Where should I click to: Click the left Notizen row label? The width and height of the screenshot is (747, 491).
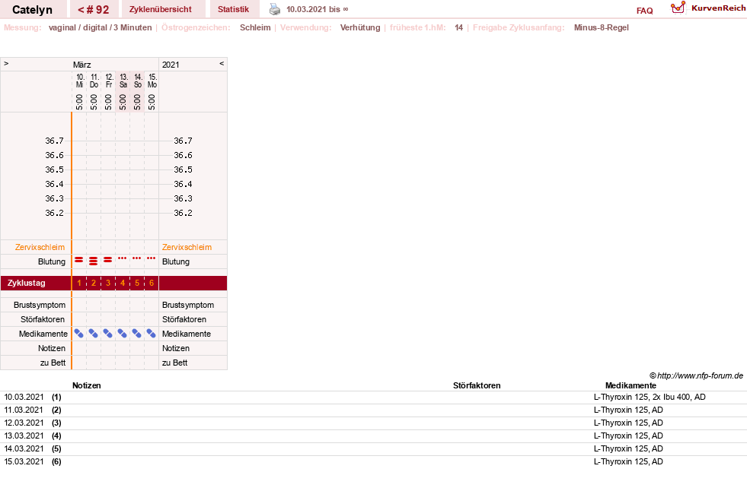(x=52, y=348)
